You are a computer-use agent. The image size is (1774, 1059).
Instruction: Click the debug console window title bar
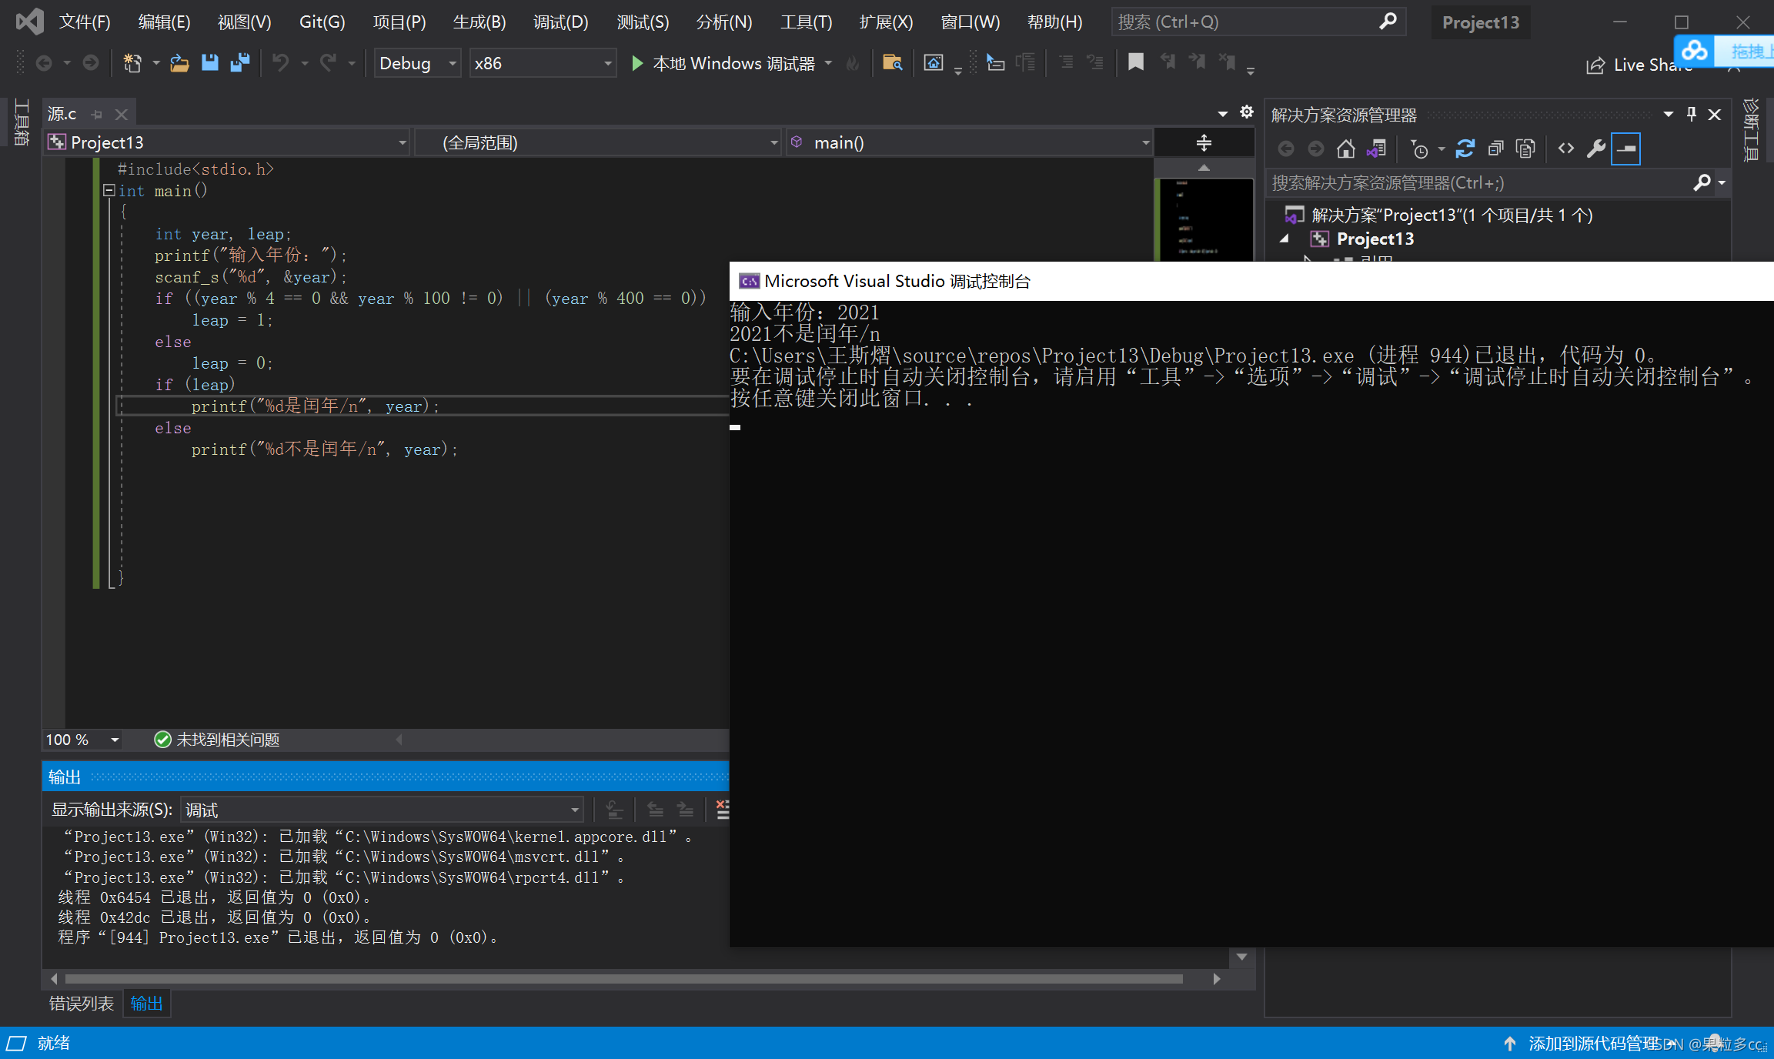pyautogui.click(x=1251, y=281)
